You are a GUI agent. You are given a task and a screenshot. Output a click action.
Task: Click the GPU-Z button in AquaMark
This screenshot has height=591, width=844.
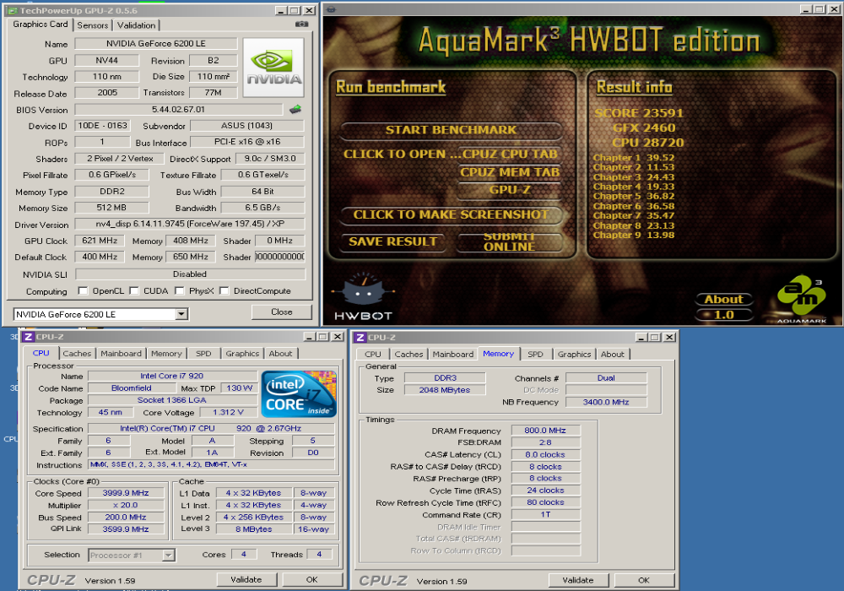(509, 189)
